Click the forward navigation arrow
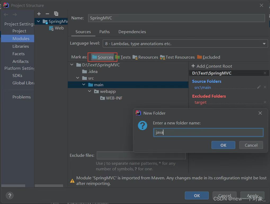This screenshot has height=204, width=270. click(15, 15)
